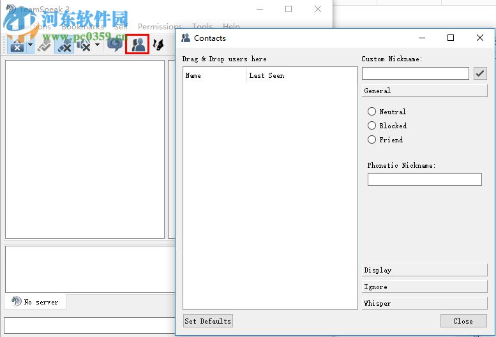Open the dropdown arrow beside the first toolbar icon

[31, 45]
